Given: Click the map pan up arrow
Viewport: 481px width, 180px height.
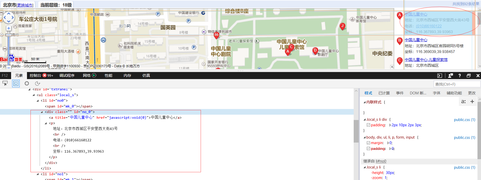Looking at the screenshot, I should [9, 14].
